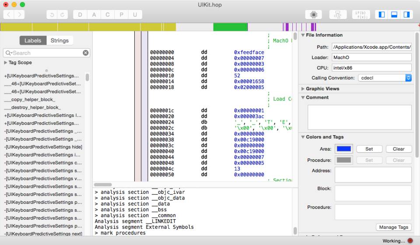Click log line 'Analysis segment __LINKEDIT'
This screenshot has height=245, width=420.
point(135,221)
